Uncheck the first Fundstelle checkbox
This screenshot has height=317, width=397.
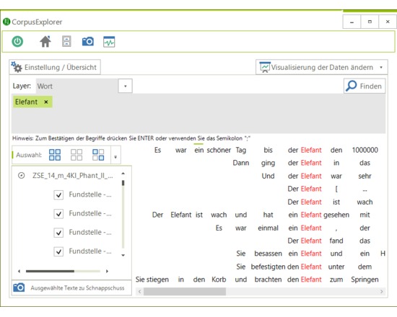click(58, 195)
